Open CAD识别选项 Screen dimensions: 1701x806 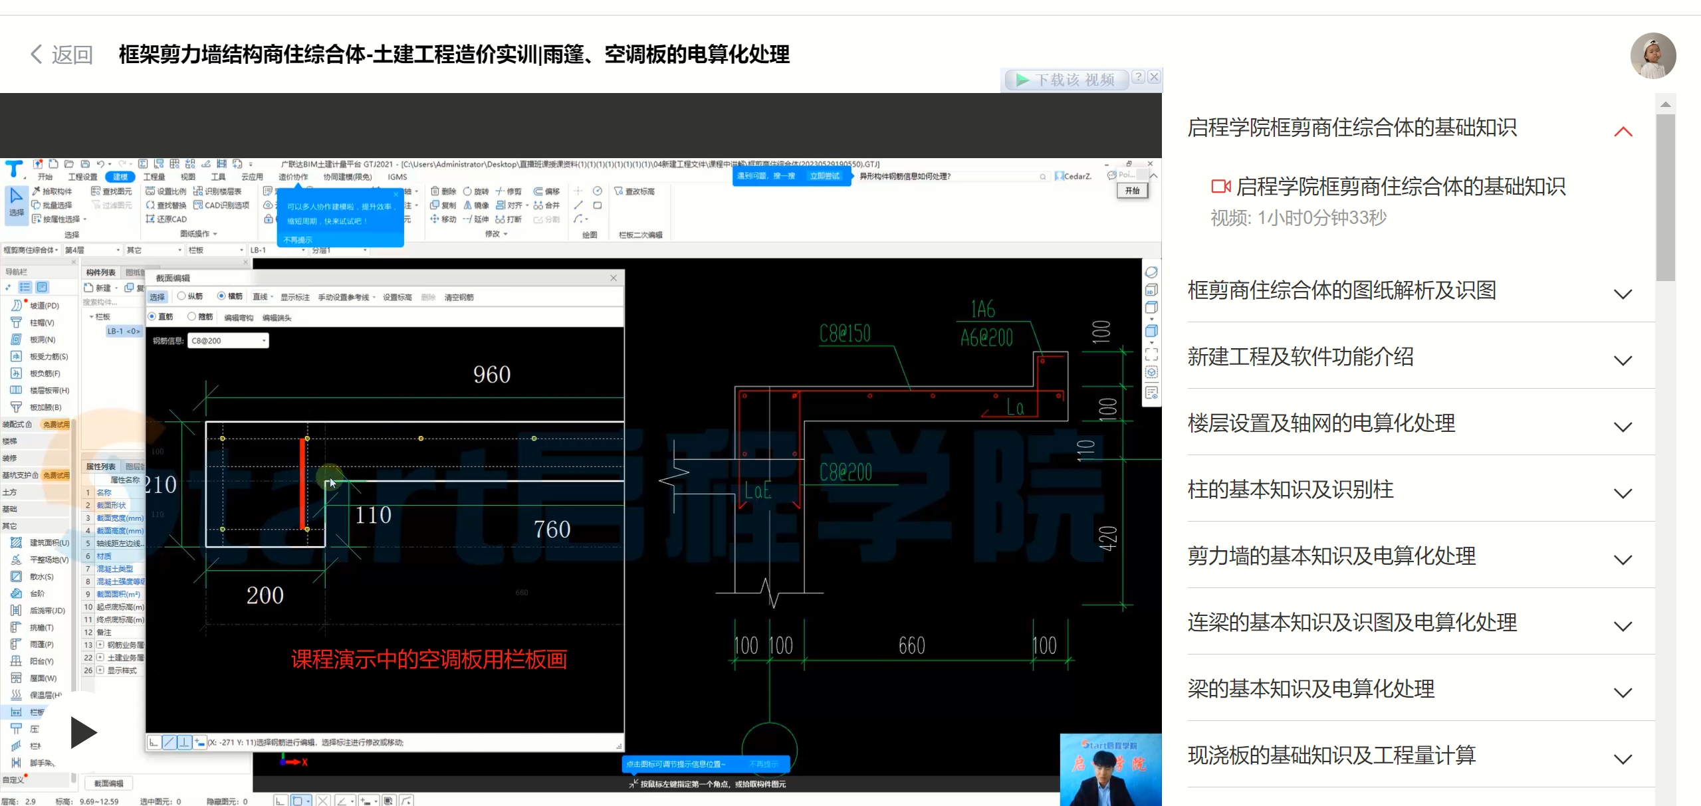point(221,205)
